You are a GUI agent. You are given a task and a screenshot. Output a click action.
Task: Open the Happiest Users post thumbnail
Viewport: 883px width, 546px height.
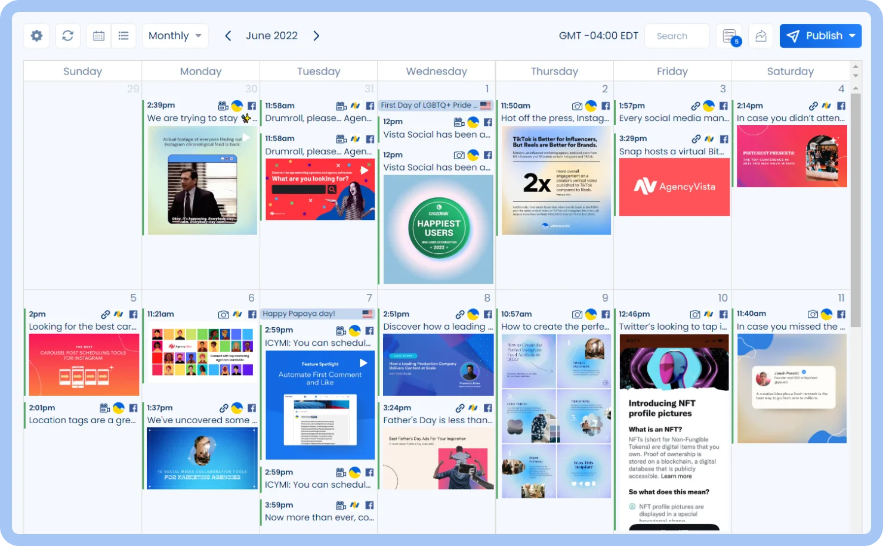[x=439, y=229]
